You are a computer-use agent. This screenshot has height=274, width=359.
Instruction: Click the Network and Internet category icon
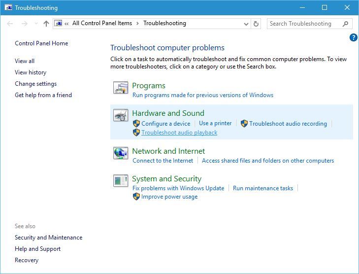coord(121,153)
